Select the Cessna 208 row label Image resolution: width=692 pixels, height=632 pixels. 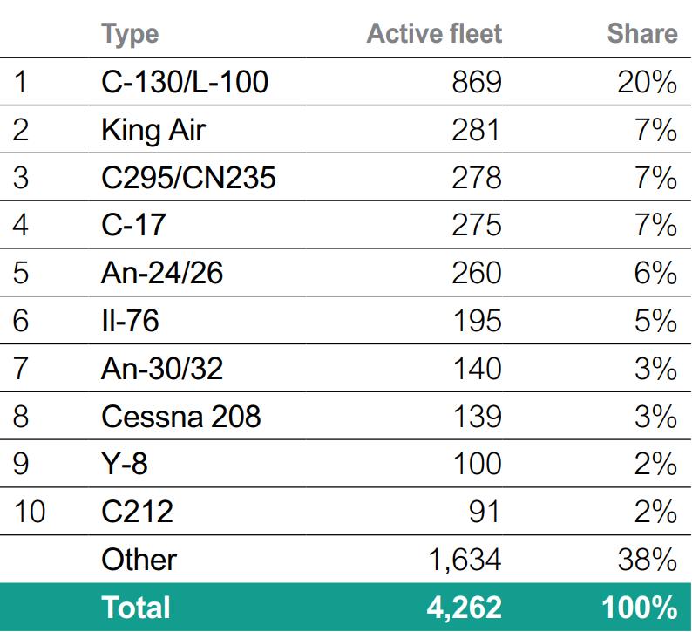tap(180, 416)
